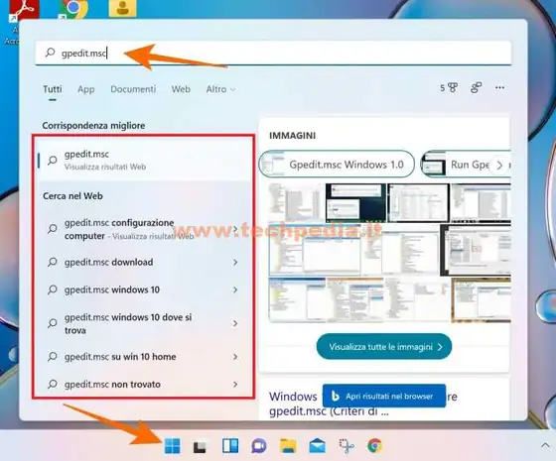Select the Documenti filter tab
556x461 pixels.
click(x=133, y=89)
